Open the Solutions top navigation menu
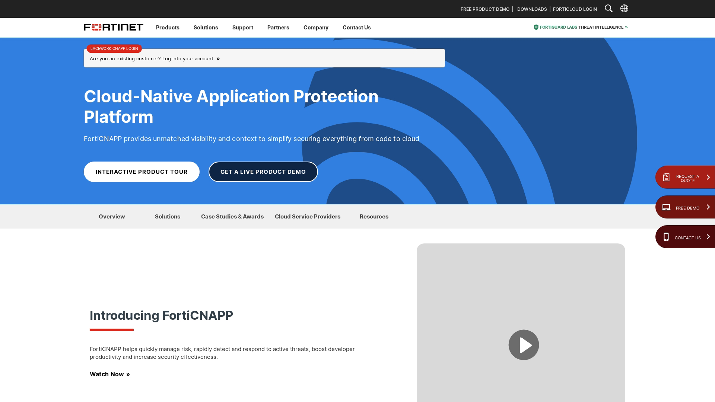Image resolution: width=715 pixels, height=402 pixels. [206, 28]
